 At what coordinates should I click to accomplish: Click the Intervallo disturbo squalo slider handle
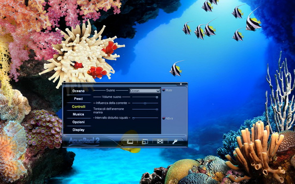tap(133, 118)
